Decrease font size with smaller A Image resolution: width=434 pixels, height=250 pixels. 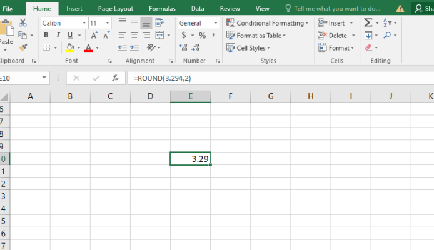106,36
